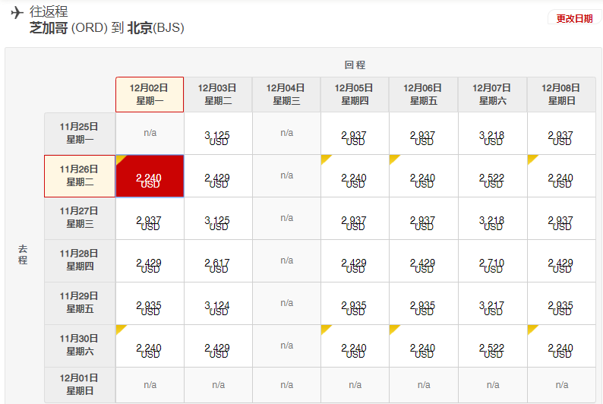Pick 2,935 USD fare for 11月29日 and 12月05日
The height and width of the screenshot is (404, 603).
[355, 303]
